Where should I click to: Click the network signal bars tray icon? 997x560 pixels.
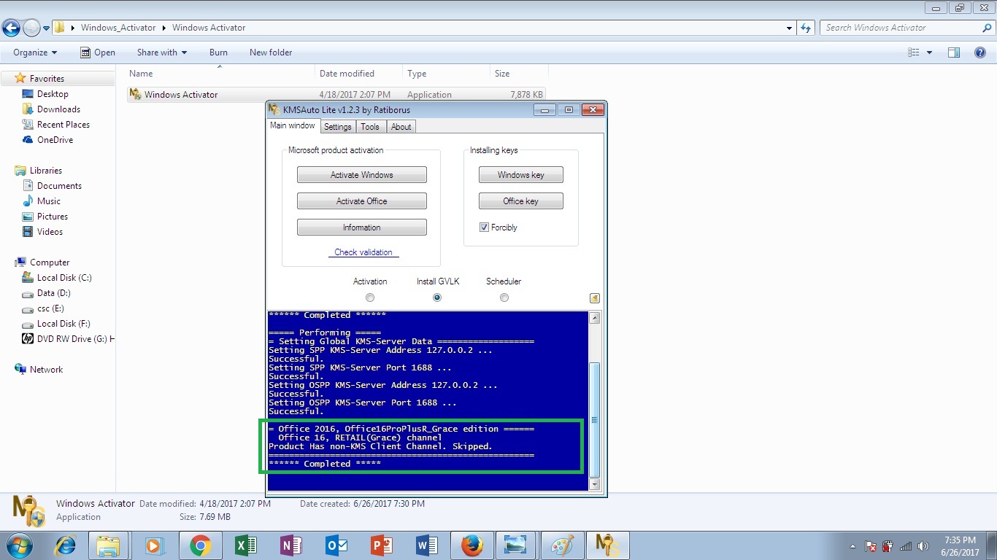click(x=906, y=546)
